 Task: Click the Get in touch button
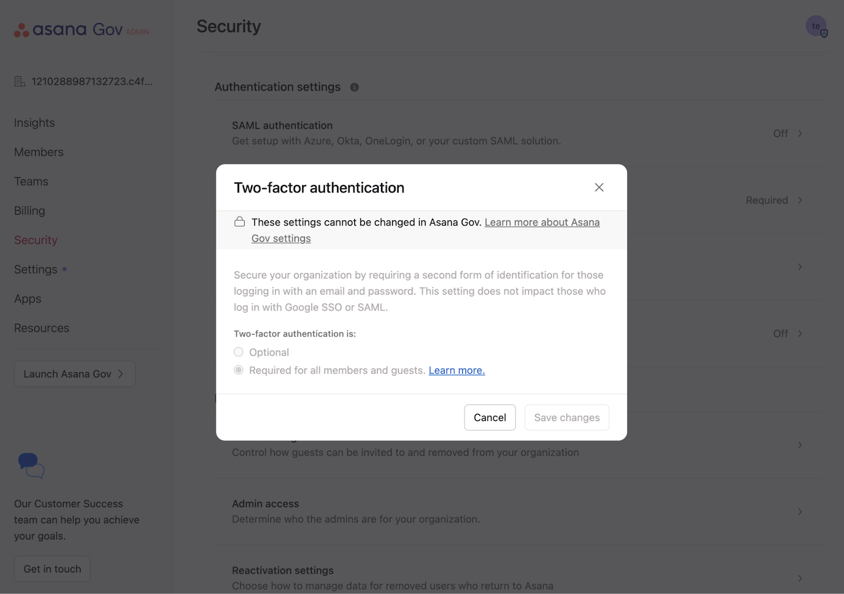click(x=52, y=569)
